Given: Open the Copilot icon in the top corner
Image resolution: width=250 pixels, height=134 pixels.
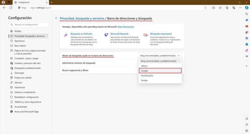Looking at the screenshot, I should pos(247,8).
